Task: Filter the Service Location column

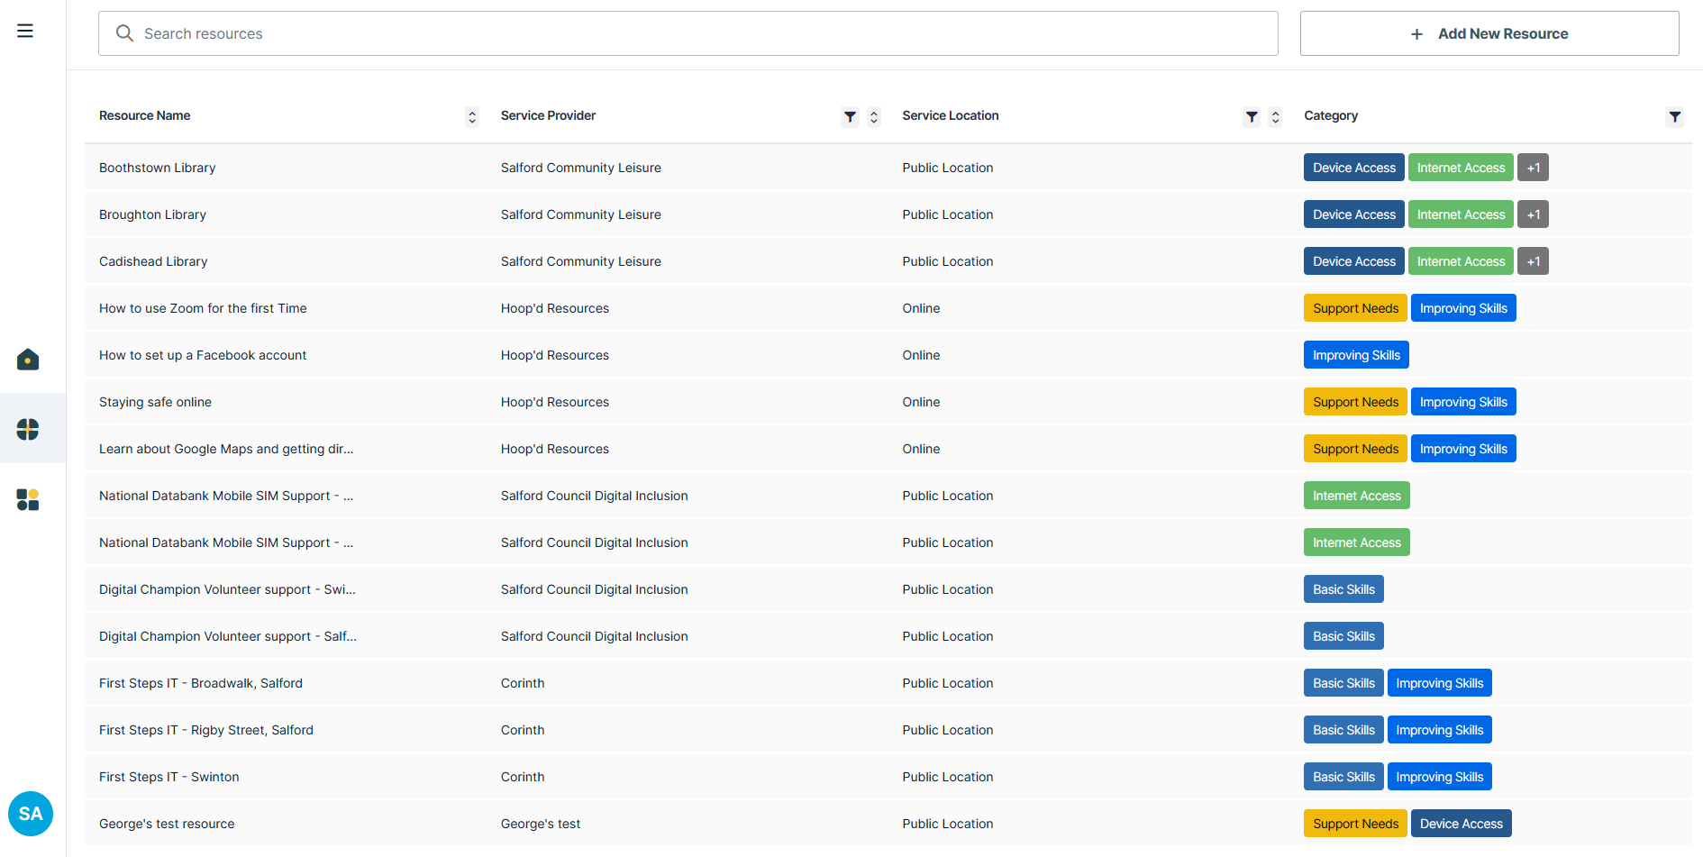Action: coord(1252,116)
